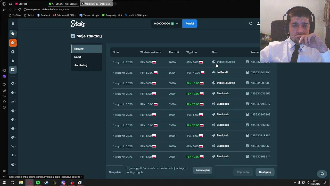Open Spotify from the taskbar
The height and width of the screenshot is (186, 330).
click(x=38, y=183)
